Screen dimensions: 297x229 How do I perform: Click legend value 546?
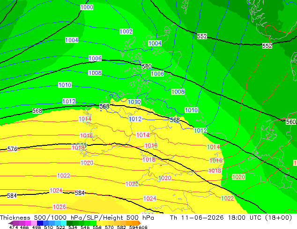pos(85,227)
